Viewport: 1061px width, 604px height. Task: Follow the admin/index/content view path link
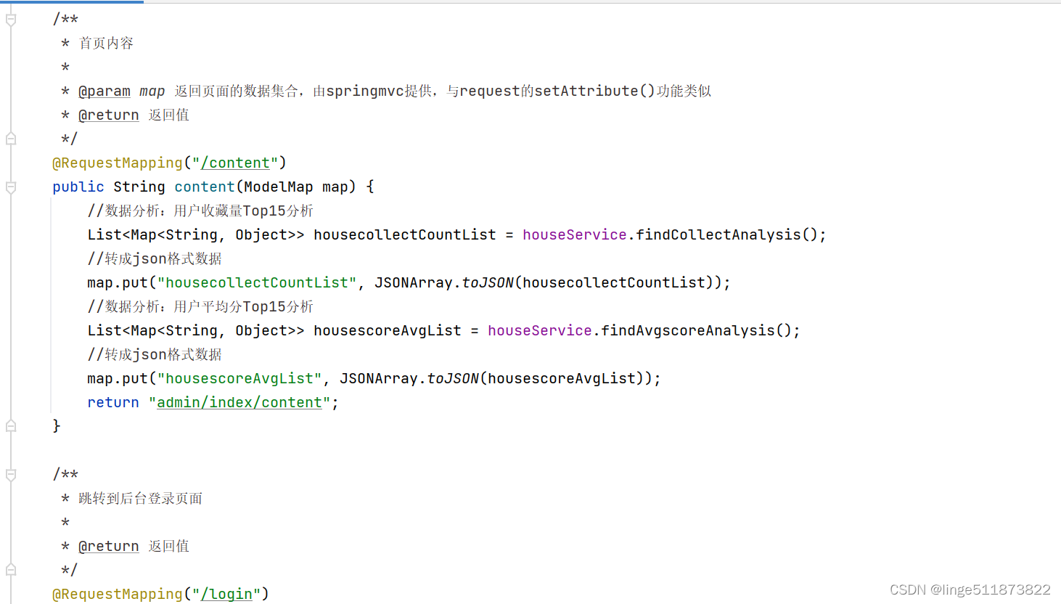(239, 403)
